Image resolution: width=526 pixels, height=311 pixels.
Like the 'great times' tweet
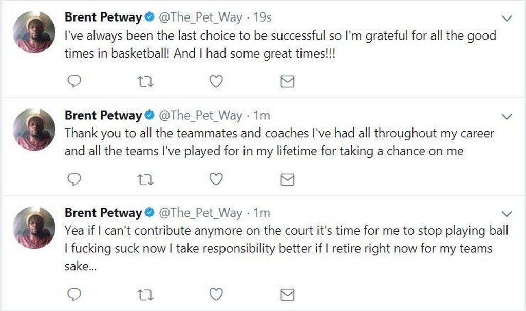(216, 81)
